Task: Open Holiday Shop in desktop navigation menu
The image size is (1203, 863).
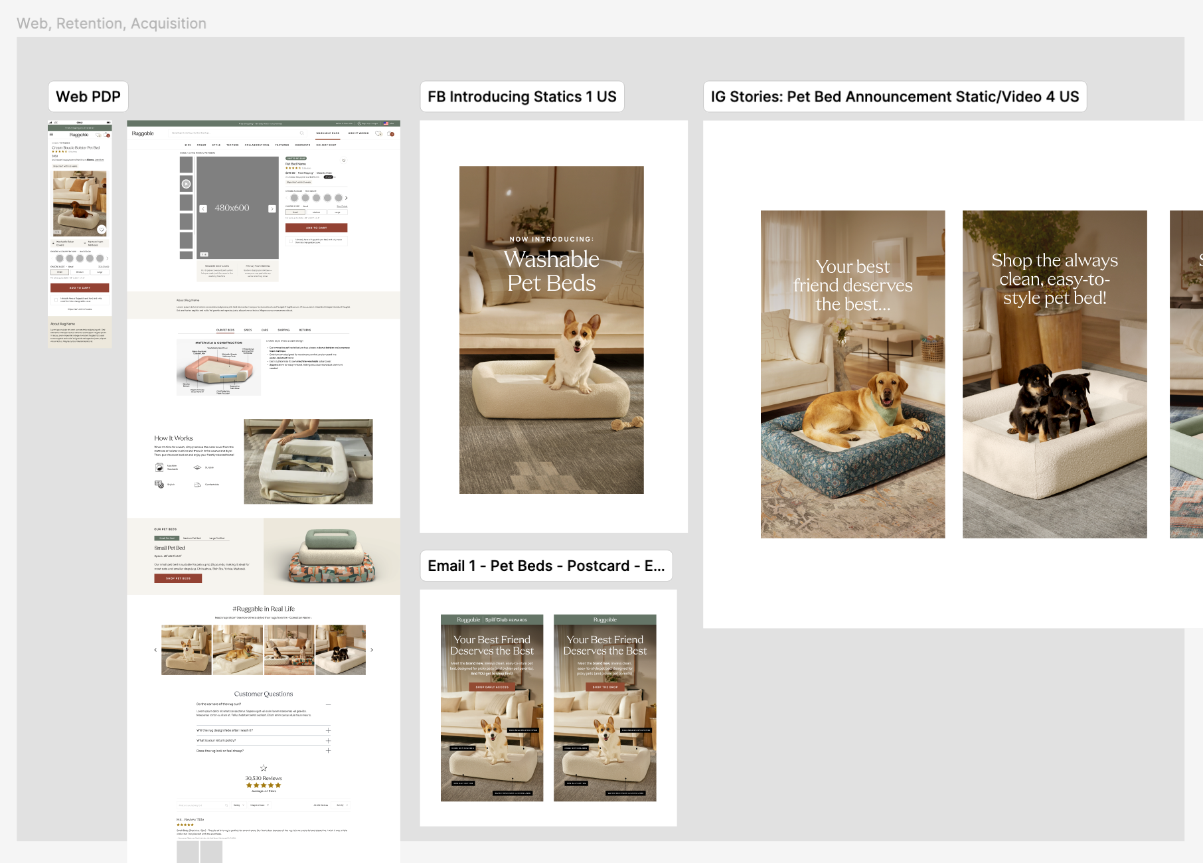Action: pyautogui.click(x=326, y=145)
